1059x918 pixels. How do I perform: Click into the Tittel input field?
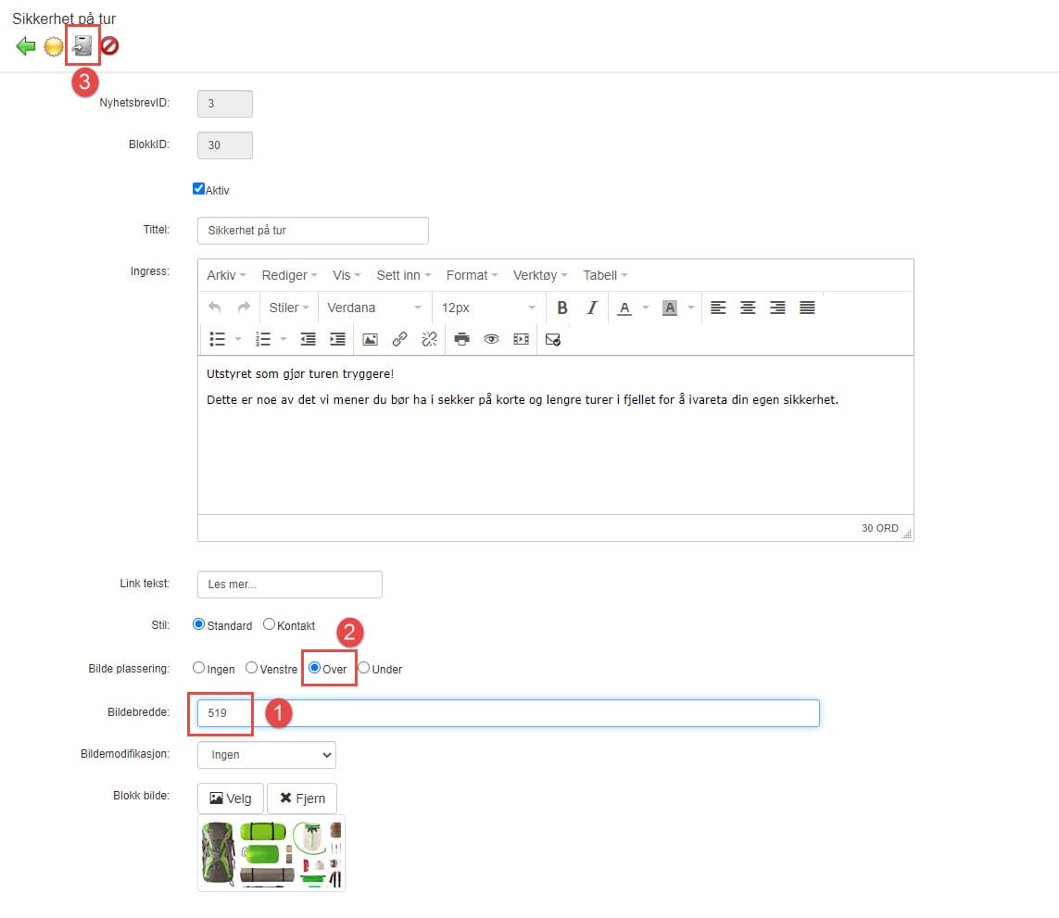tap(313, 231)
